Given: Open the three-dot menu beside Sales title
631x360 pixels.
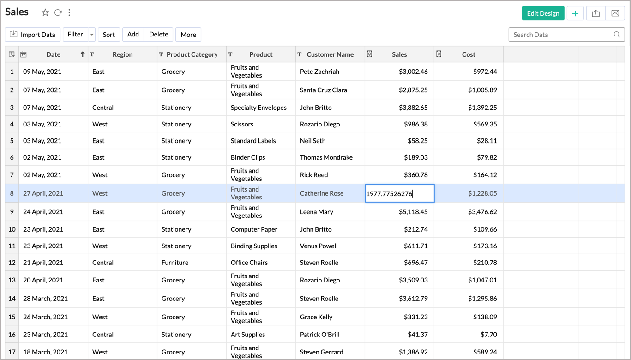Looking at the screenshot, I should point(69,12).
